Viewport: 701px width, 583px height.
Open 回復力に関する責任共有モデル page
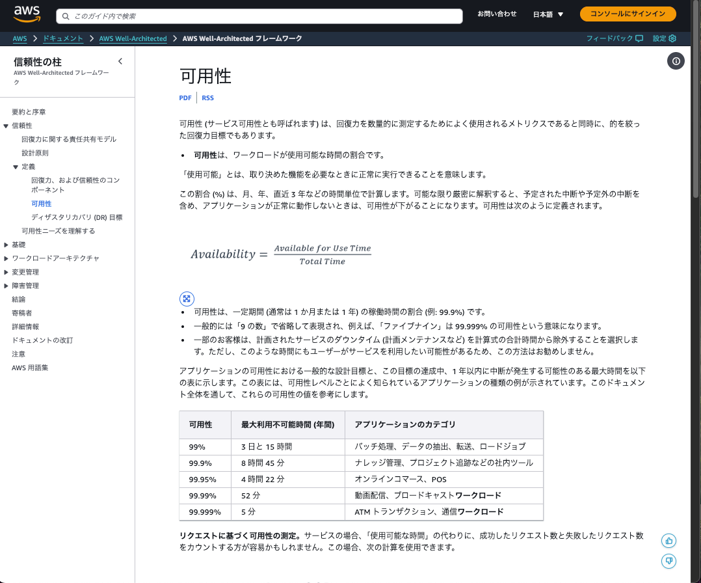coord(69,139)
